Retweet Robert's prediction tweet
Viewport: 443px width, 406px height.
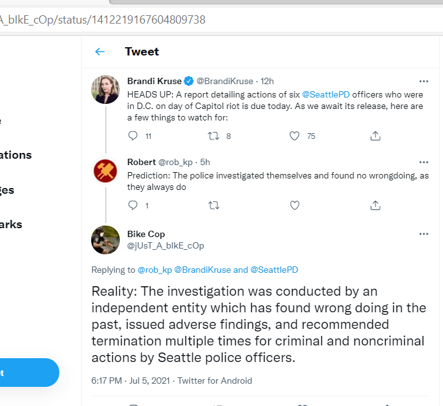click(x=214, y=205)
